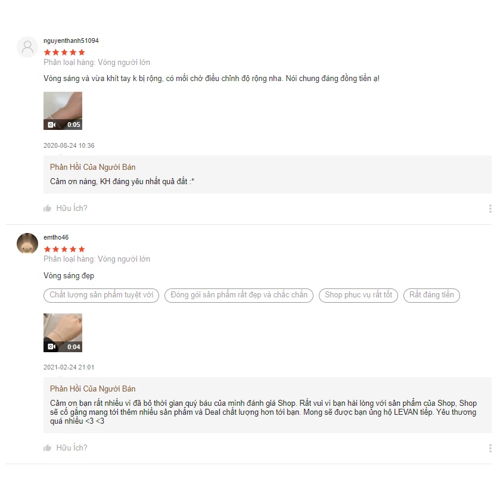497x497 pixels.
Task: Click nguyenthanh51094's default avatar icon
Action: [27, 47]
